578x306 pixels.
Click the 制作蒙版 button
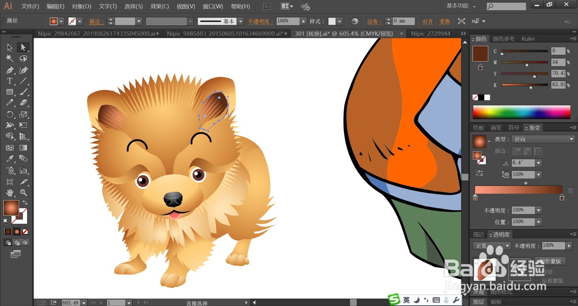click(x=550, y=261)
